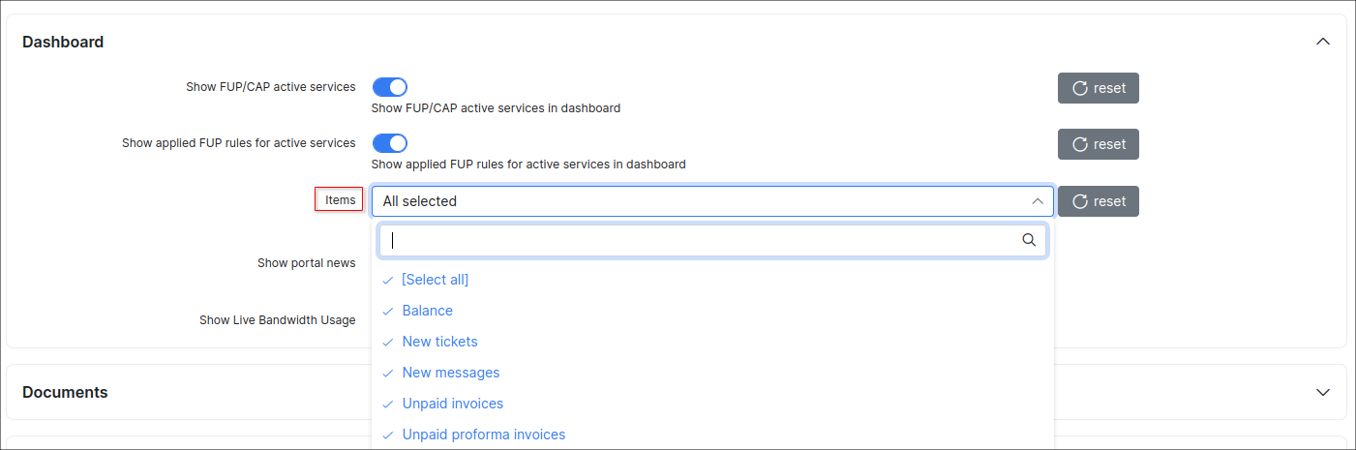Deselect New messages option
Image resolution: width=1356 pixels, height=450 pixels.
click(450, 373)
